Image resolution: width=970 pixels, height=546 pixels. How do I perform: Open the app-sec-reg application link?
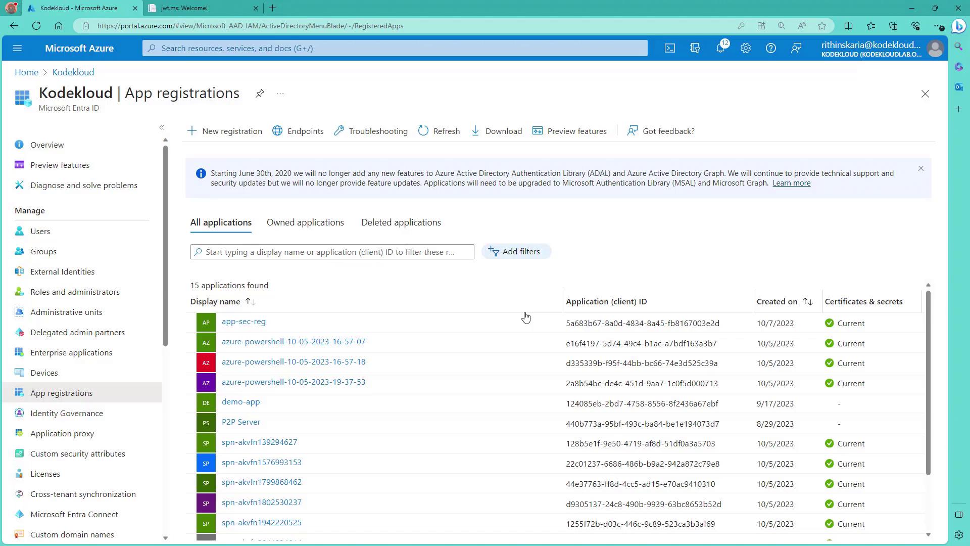click(x=244, y=322)
